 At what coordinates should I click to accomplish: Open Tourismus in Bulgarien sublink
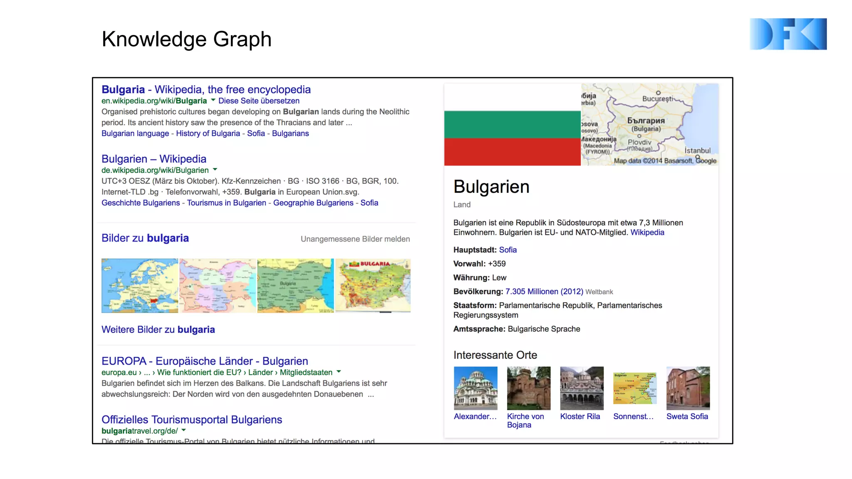tap(226, 203)
